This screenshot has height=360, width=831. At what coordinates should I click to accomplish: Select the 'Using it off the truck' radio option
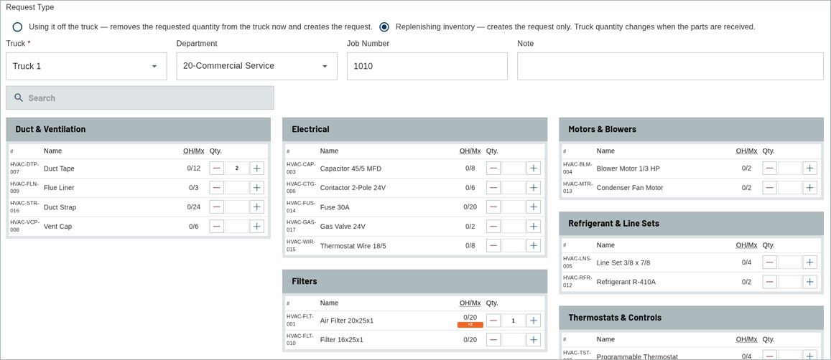pyautogui.click(x=18, y=27)
